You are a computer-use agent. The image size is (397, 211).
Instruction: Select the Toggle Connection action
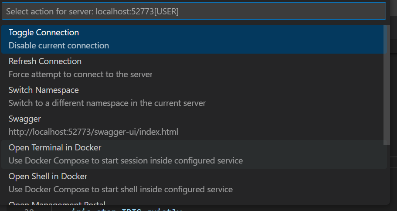click(x=44, y=33)
